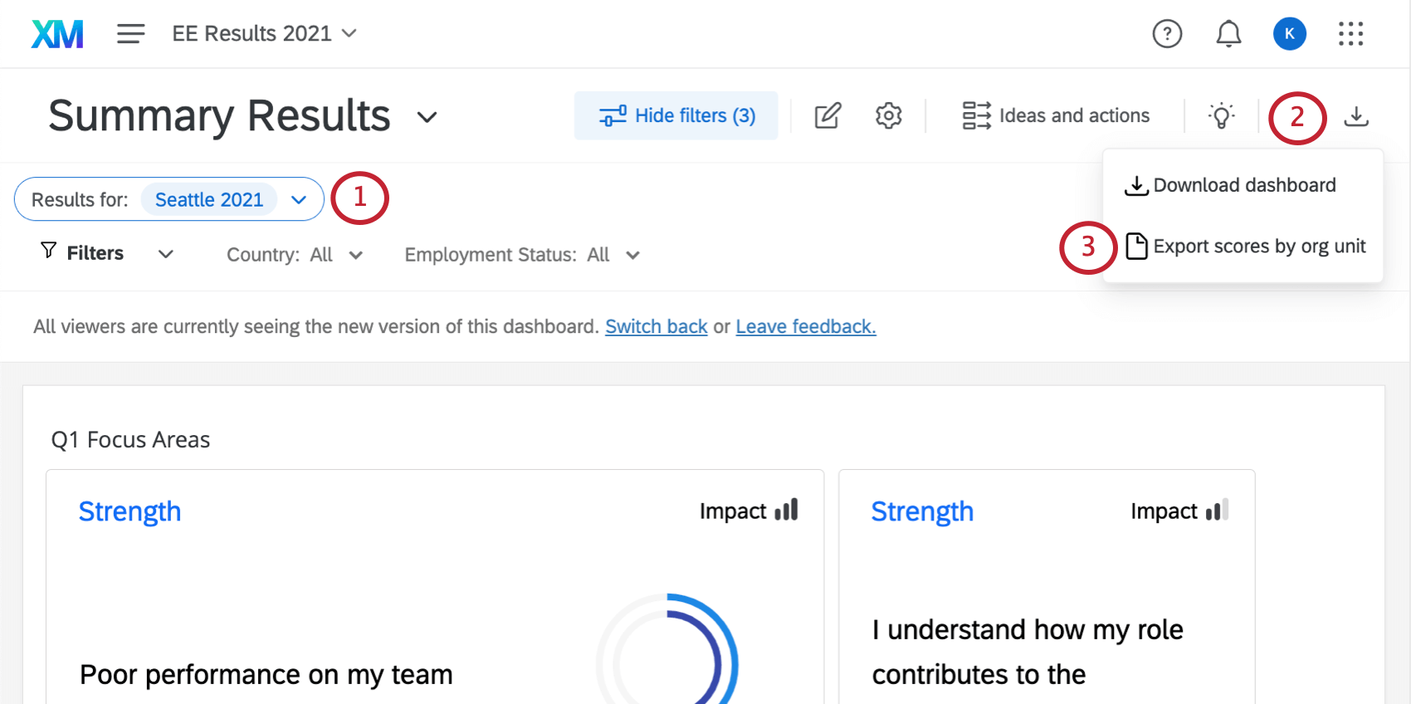Image resolution: width=1411 pixels, height=704 pixels.
Task: Select Export scores by org unit
Action: [1245, 247]
